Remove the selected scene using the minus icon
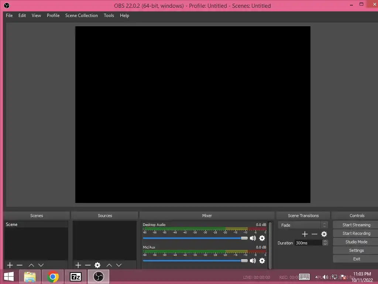 point(20,265)
